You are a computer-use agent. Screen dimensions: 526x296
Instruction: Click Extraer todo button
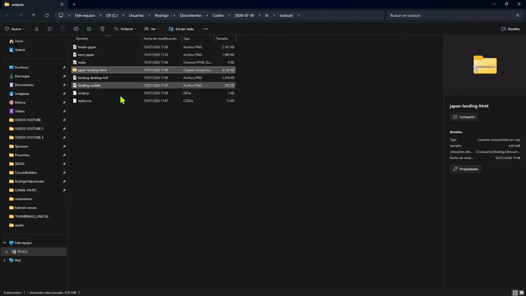(181, 29)
